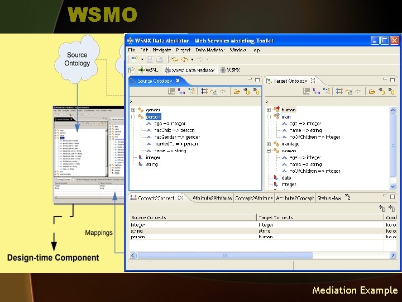Select the hasGender => gender attribute
The height and width of the screenshot is (302, 402).
[177, 137]
